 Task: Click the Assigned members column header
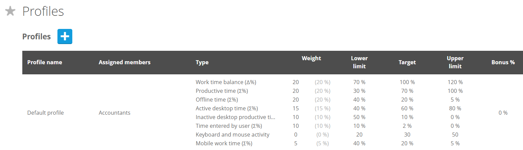click(125, 62)
